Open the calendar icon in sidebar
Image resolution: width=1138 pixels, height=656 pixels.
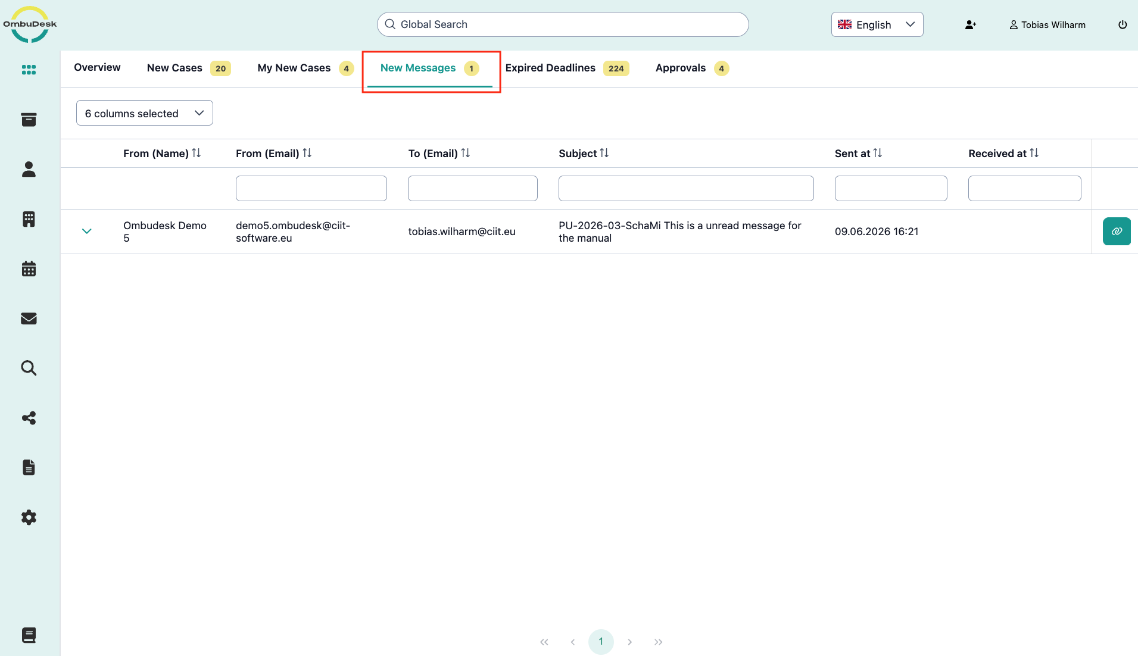[x=29, y=269]
